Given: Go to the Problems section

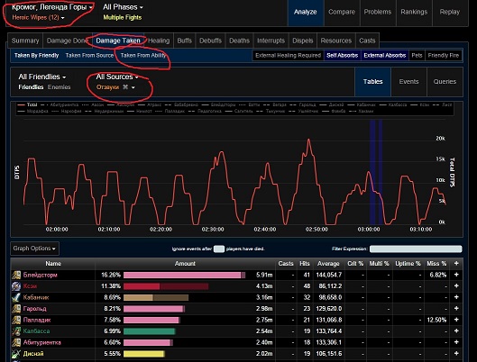Looking at the screenshot, I should [x=378, y=12].
